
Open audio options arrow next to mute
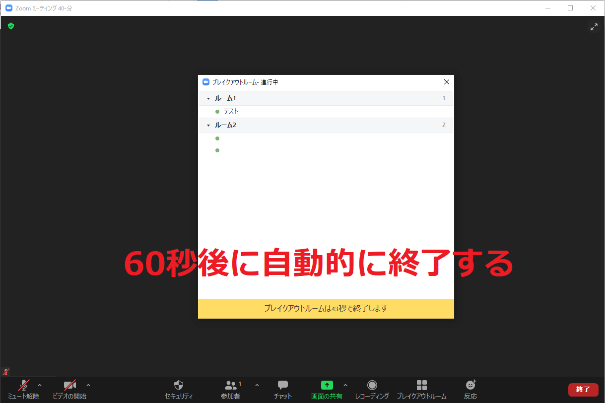40,385
